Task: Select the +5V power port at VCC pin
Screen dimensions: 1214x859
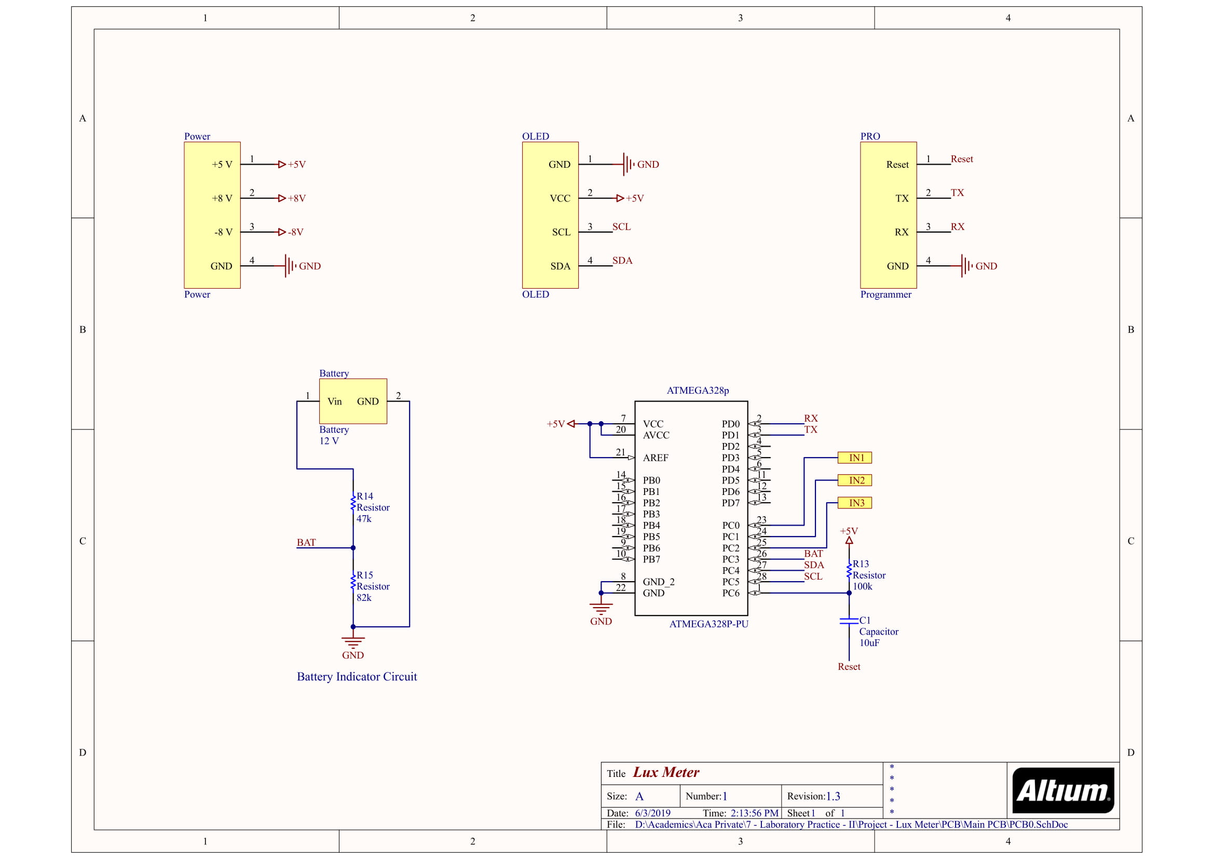Action: (571, 424)
